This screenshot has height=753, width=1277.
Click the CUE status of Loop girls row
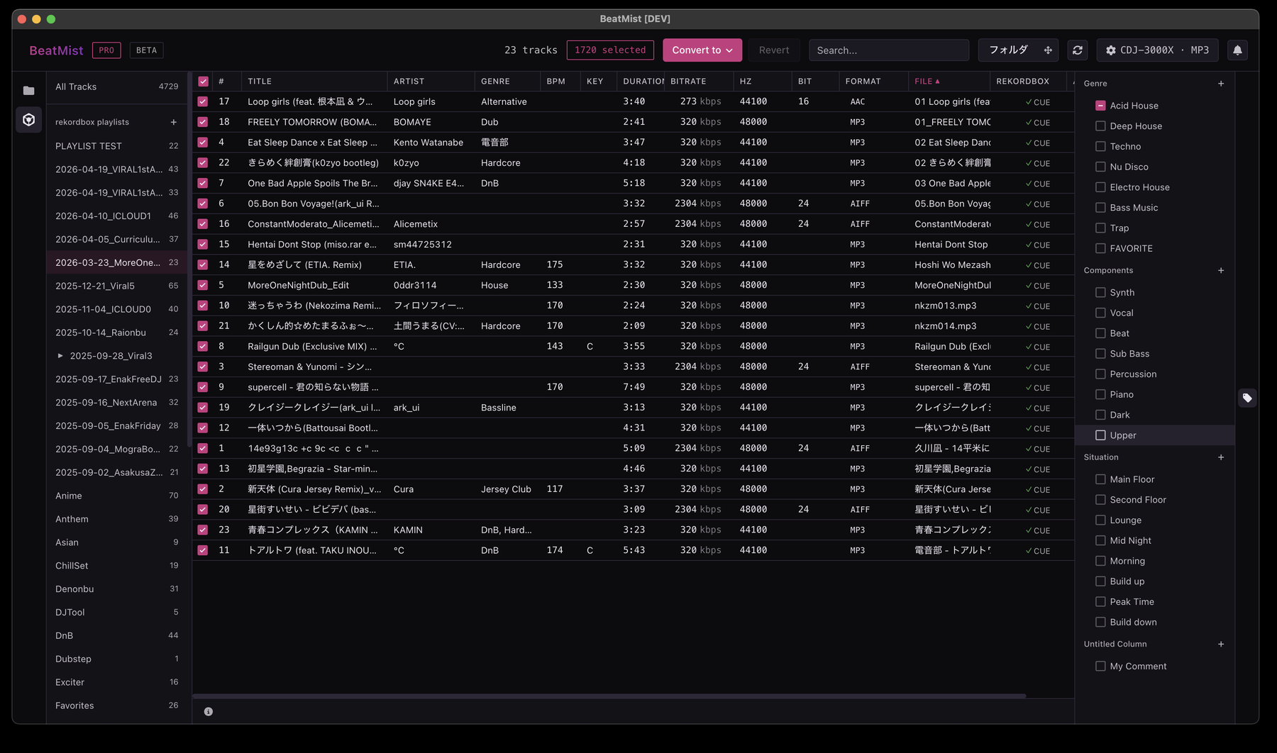pos(1037,103)
